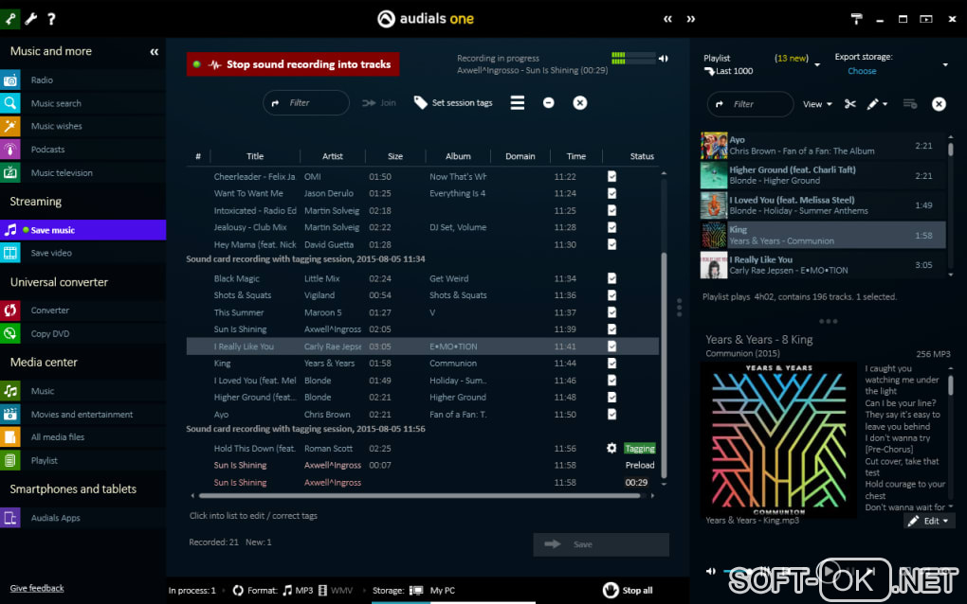
Task: Sort recordings by Album column
Action: pyautogui.click(x=458, y=156)
